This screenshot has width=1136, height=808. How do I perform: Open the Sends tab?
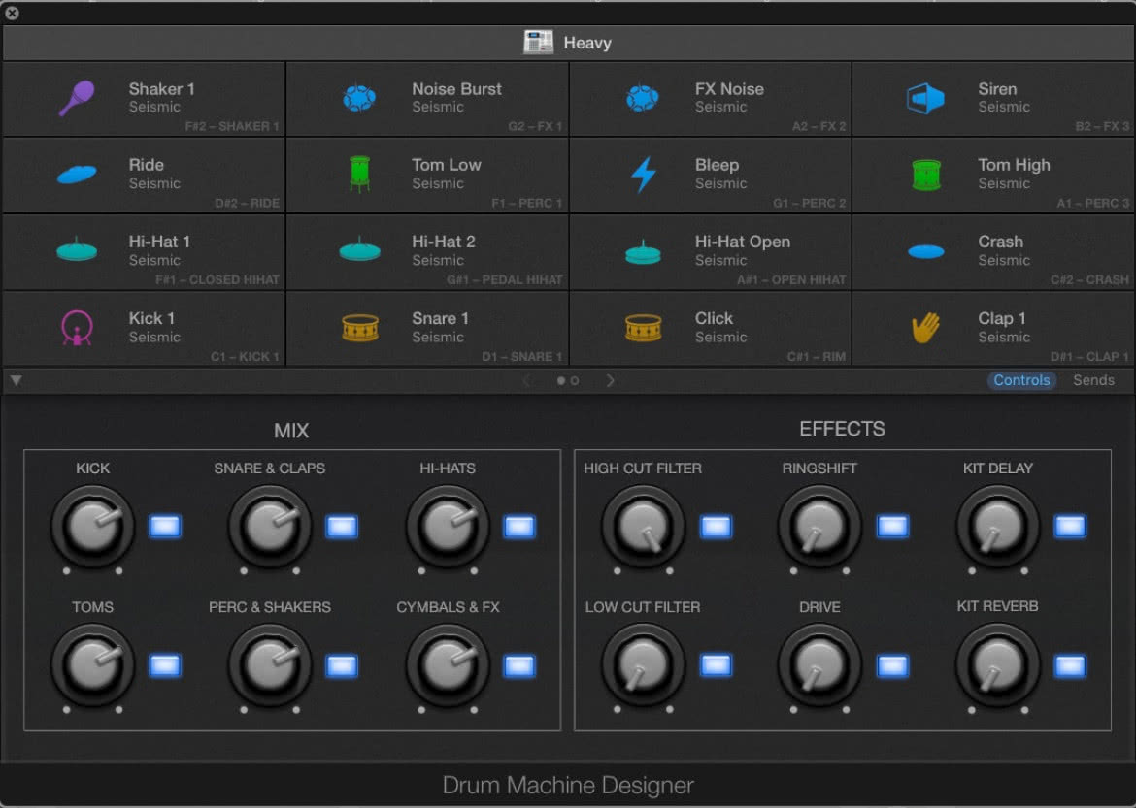click(x=1093, y=380)
